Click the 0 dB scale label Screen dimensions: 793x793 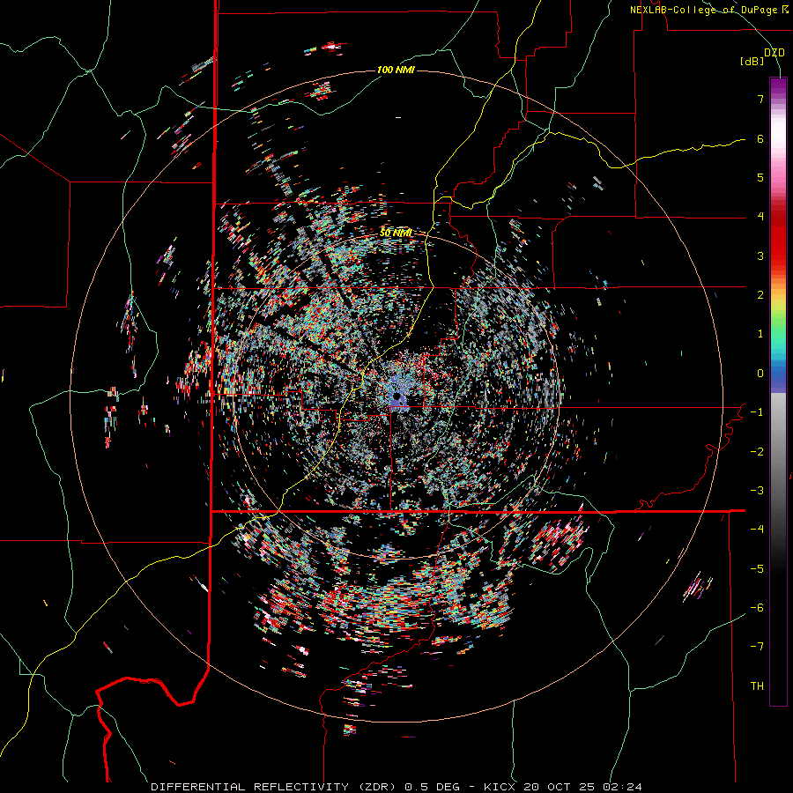[x=760, y=374]
